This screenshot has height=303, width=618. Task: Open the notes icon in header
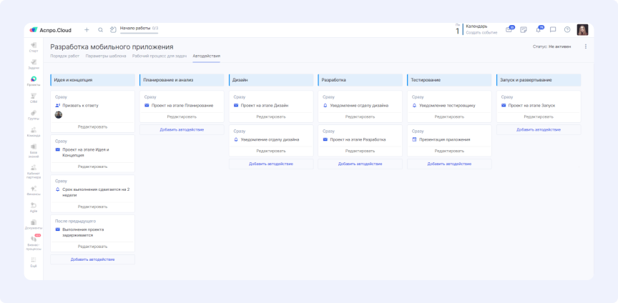524,30
